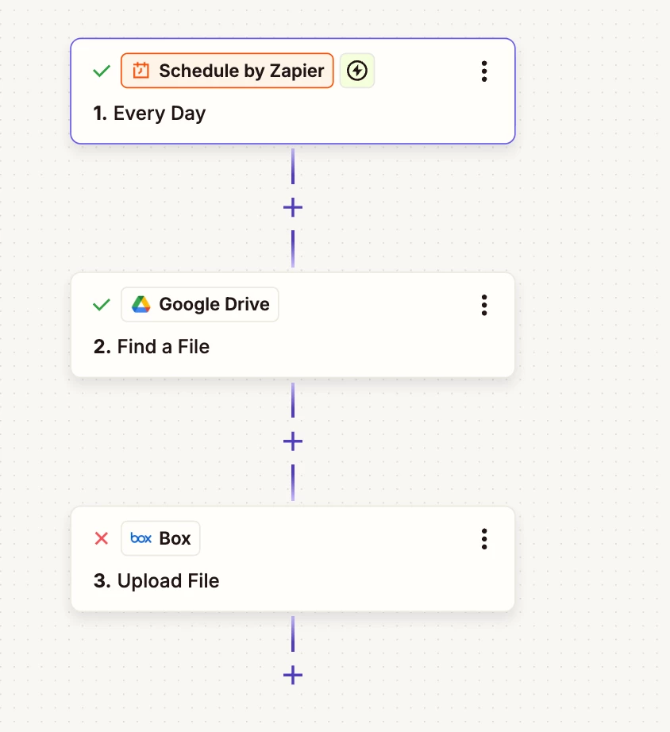
Task: Open the Box step three-dot menu
Action: (484, 539)
